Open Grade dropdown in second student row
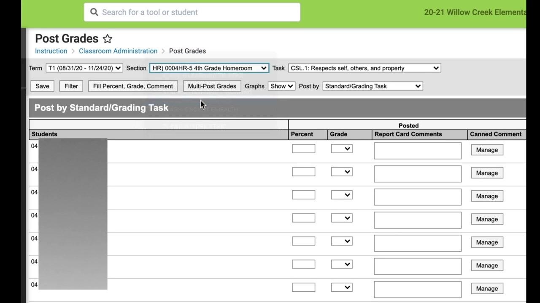This screenshot has width=540, height=303. tap(342, 172)
